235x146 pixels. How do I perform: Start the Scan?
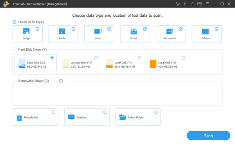(208, 135)
